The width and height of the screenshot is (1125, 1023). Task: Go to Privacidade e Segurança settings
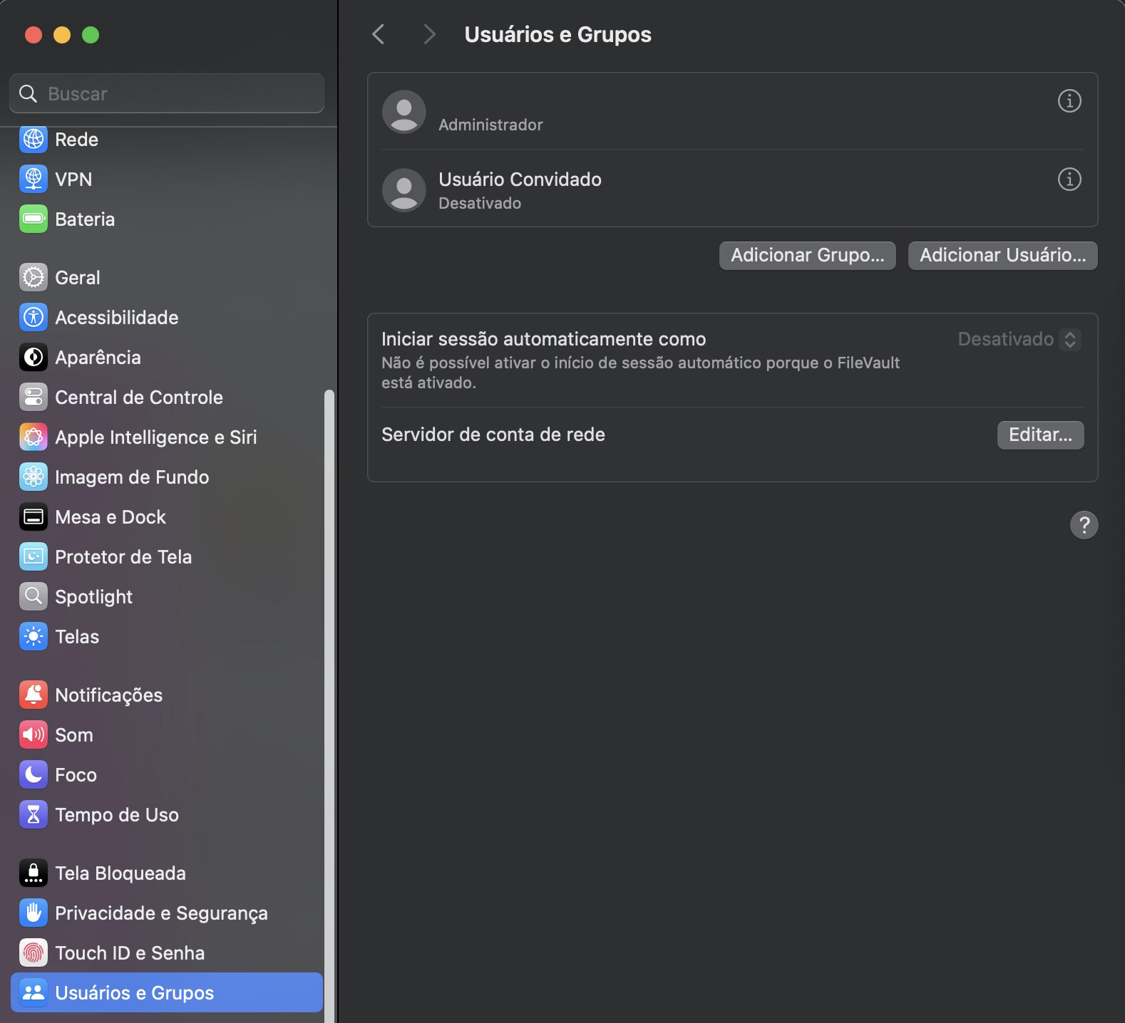(x=161, y=913)
